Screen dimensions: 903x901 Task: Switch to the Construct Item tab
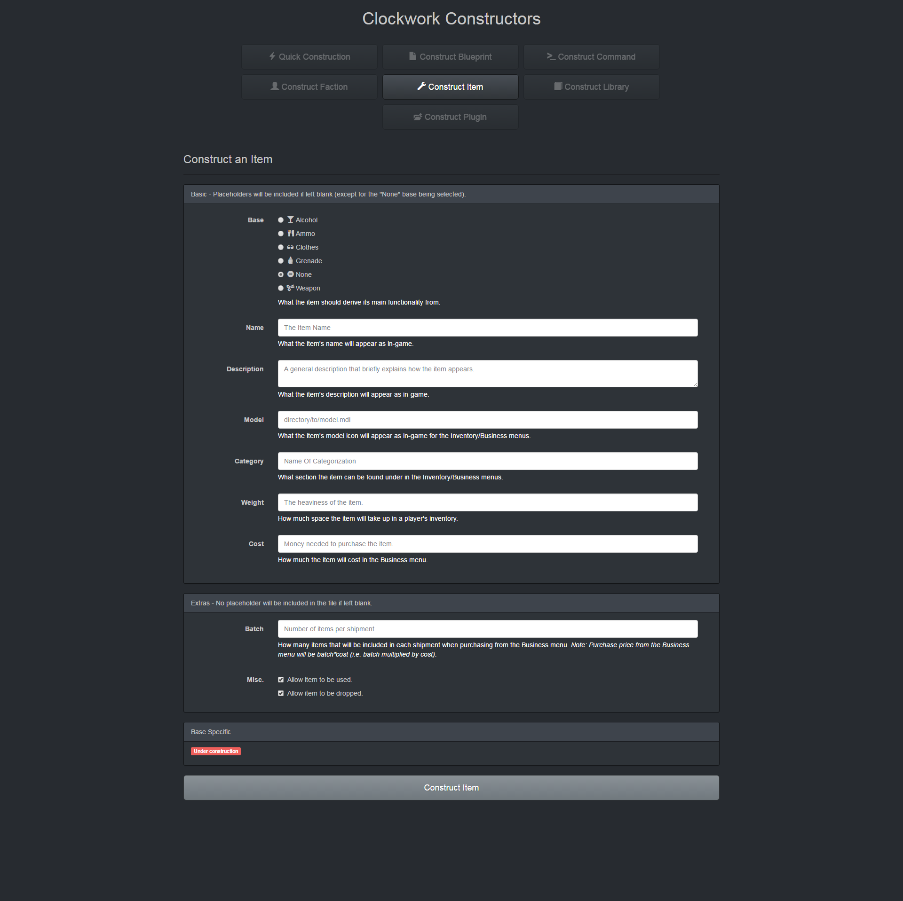point(450,87)
